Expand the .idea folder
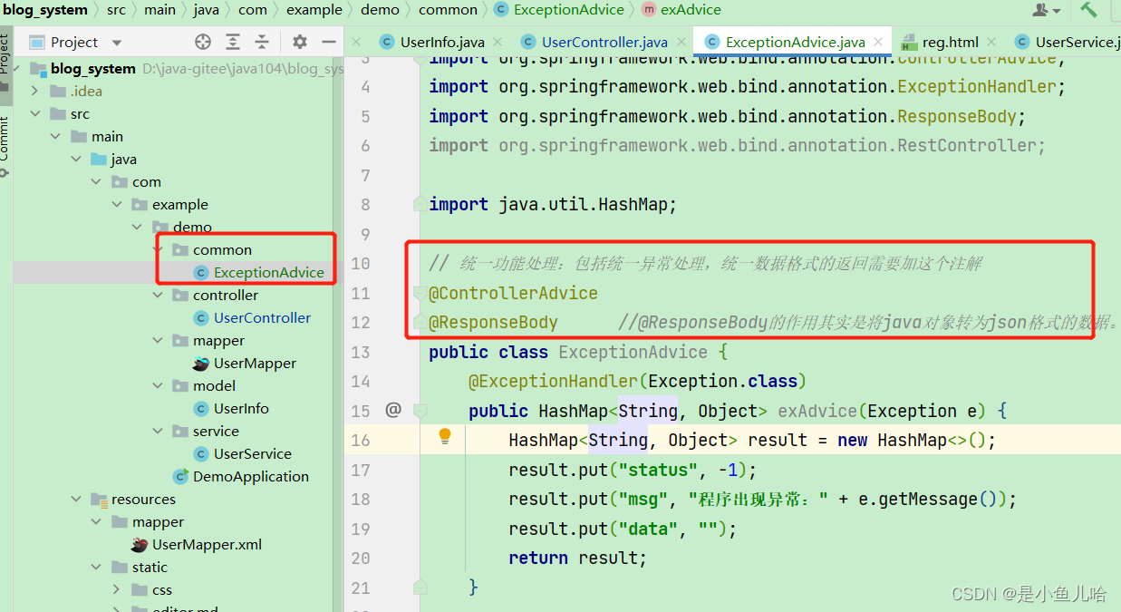 pyautogui.click(x=34, y=92)
